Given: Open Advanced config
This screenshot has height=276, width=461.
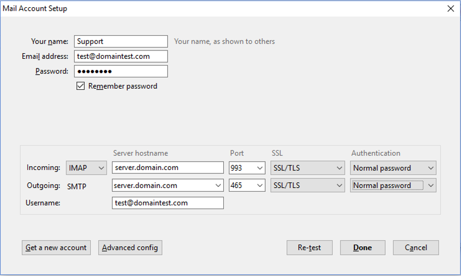Looking at the screenshot, I should point(130,247).
